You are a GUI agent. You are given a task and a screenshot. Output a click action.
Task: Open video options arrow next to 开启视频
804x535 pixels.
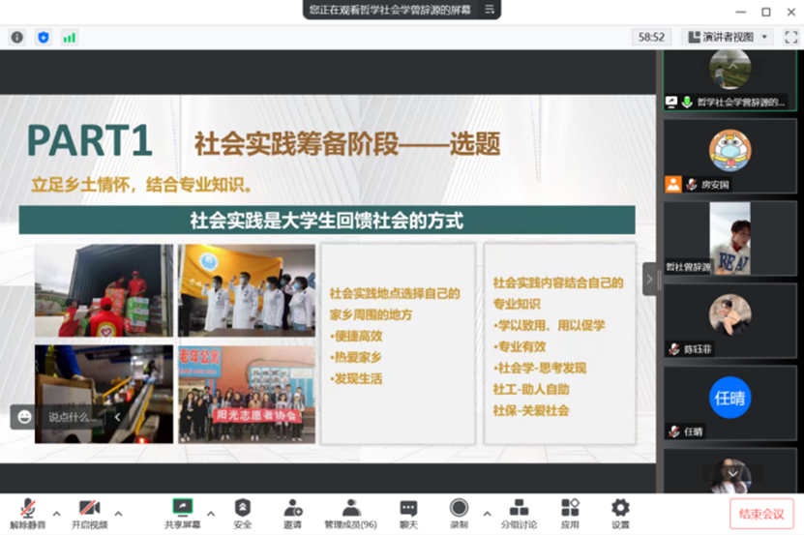coord(118,514)
